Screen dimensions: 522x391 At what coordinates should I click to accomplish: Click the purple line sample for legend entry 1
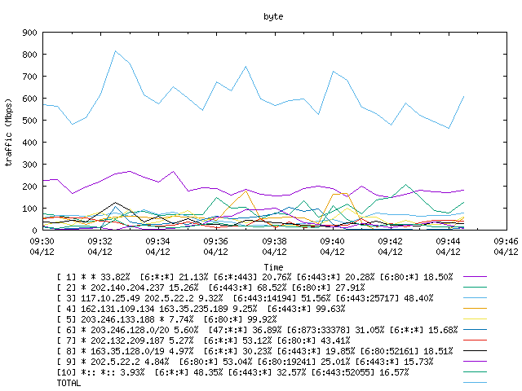click(475, 277)
